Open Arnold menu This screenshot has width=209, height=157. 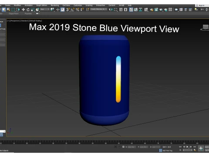tap(121, 5)
